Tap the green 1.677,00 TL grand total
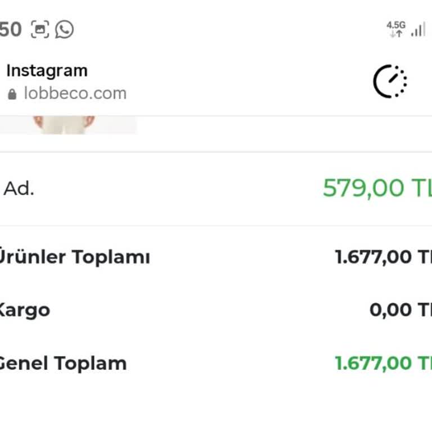The height and width of the screenshot is (432, 432). [x=383, y=363]
